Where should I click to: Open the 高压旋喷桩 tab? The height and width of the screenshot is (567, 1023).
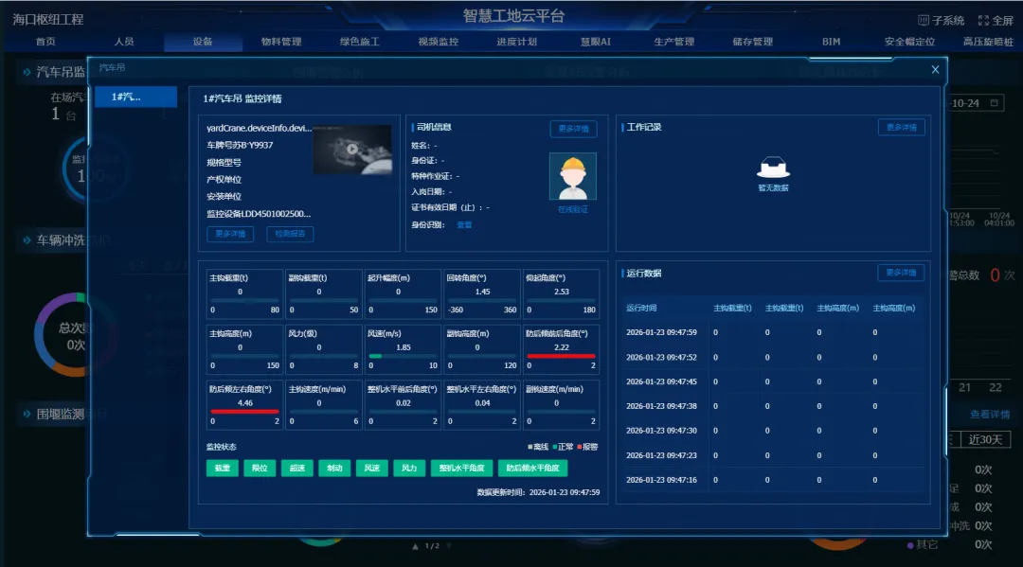(x=988, y=41)
